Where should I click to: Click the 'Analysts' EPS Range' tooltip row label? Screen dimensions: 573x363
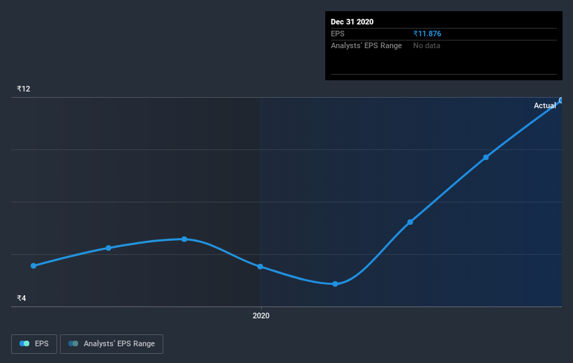pyautogui.click(x=366, y=45)
